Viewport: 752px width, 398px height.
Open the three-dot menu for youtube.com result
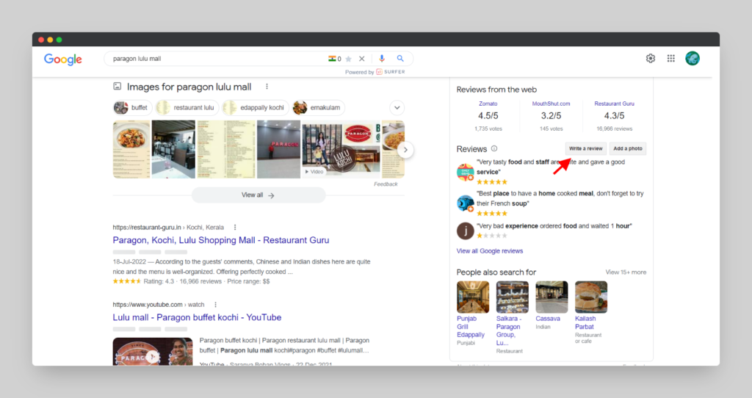tap(215, 305)
